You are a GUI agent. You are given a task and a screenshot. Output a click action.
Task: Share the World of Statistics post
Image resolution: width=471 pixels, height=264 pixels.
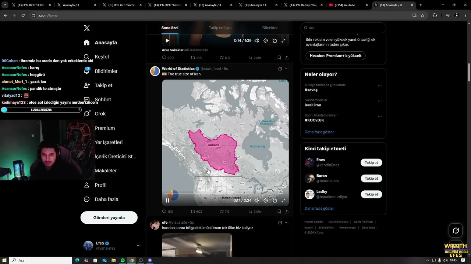click(287, 212)
